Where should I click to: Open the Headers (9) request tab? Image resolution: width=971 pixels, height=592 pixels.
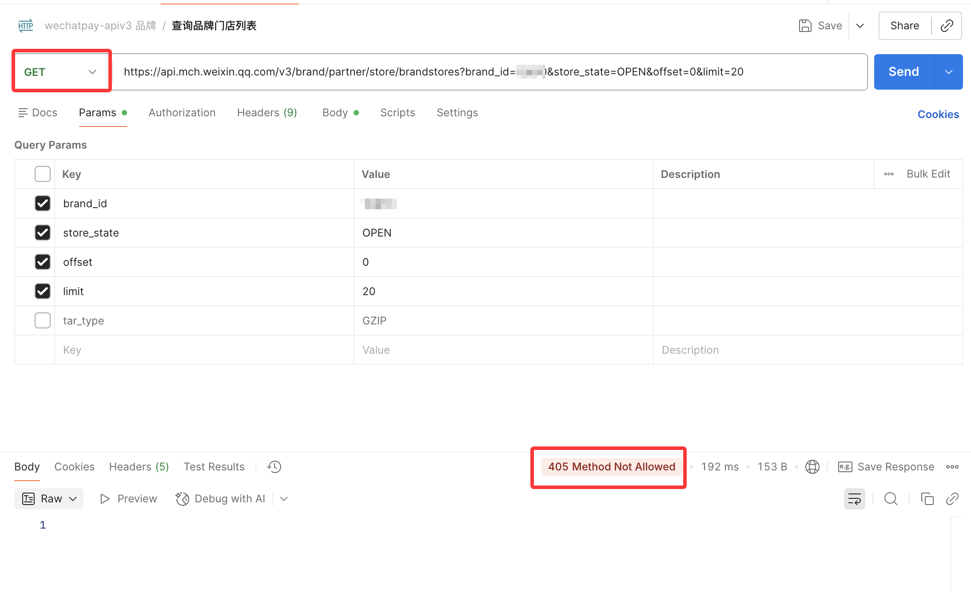(x=267, y=113)
